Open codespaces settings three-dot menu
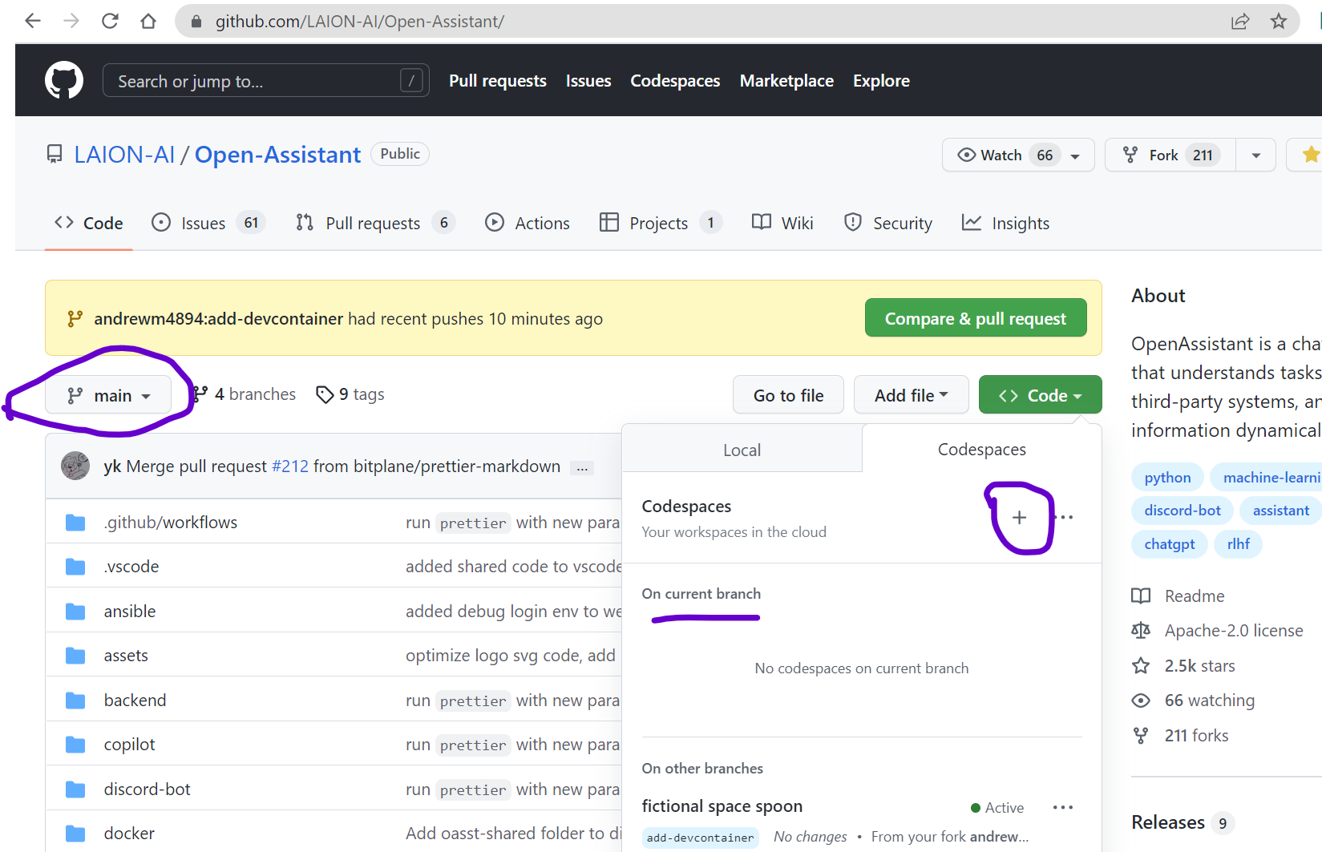This screenshot has width=1322, height=852. pos(1066,518)
